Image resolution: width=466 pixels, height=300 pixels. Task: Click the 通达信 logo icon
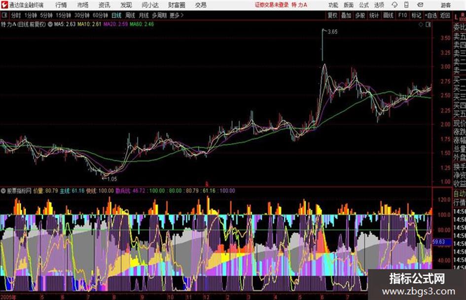(4, 5)
